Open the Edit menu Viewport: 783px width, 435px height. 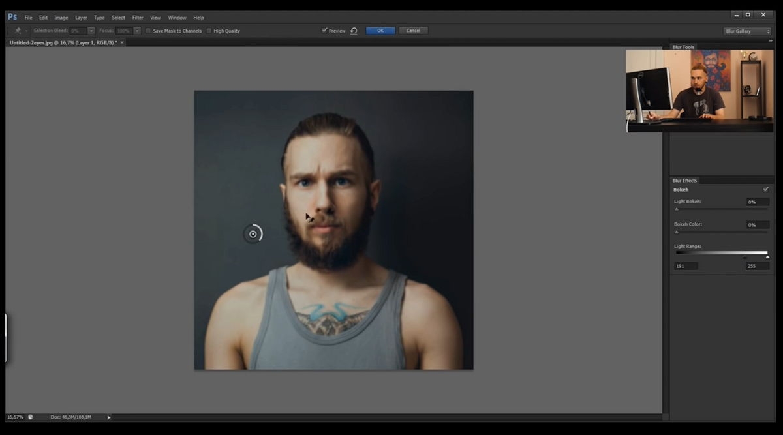point(43,18)
